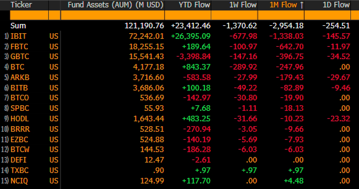Click the 1D Flow column header
The width and height of the screenshot is (359, 189).
click(x=336, y=5)
